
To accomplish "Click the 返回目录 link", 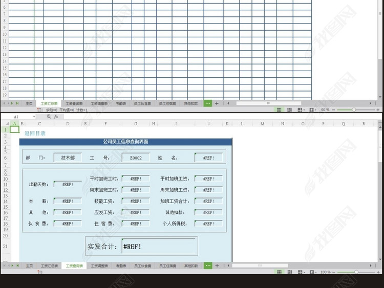I will (x=35, y=134).
